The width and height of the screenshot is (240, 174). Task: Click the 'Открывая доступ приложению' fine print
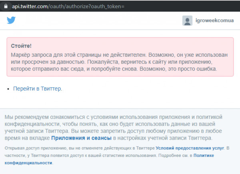(117, 155)
